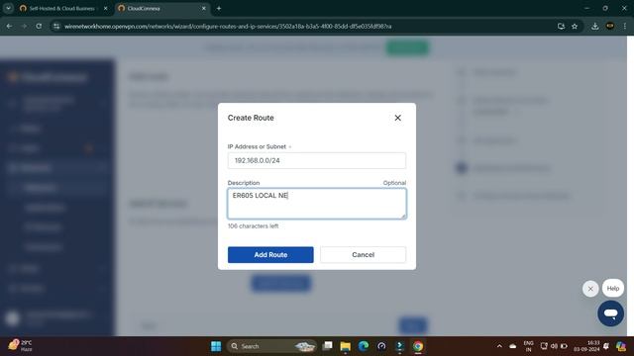Open the Windows Start menu
The height and width of the screenshot is (356, 634).
tap(216, 346)
